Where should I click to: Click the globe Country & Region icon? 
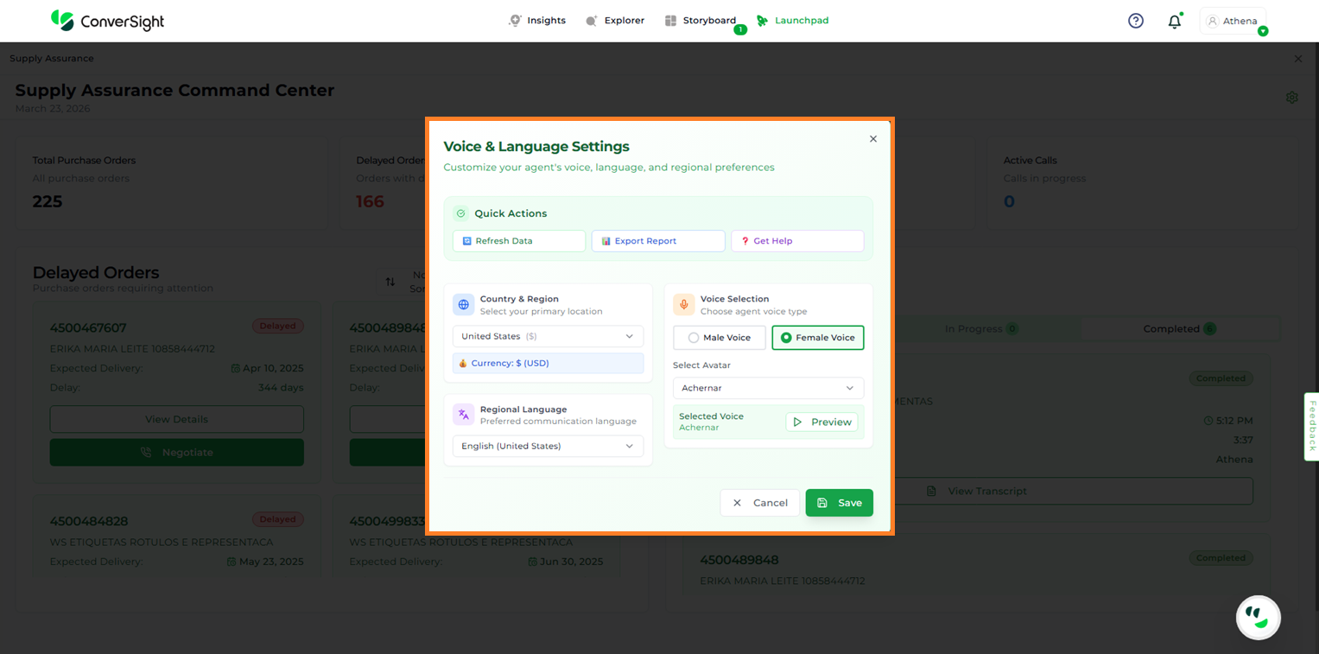click(x=464, y=305)
